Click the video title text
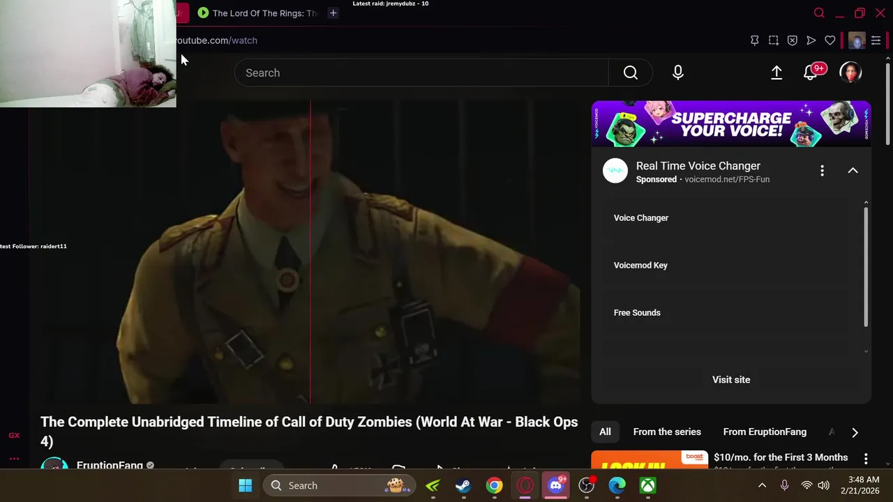Screen dimensions: 893x502 click(x=309, y=431)
